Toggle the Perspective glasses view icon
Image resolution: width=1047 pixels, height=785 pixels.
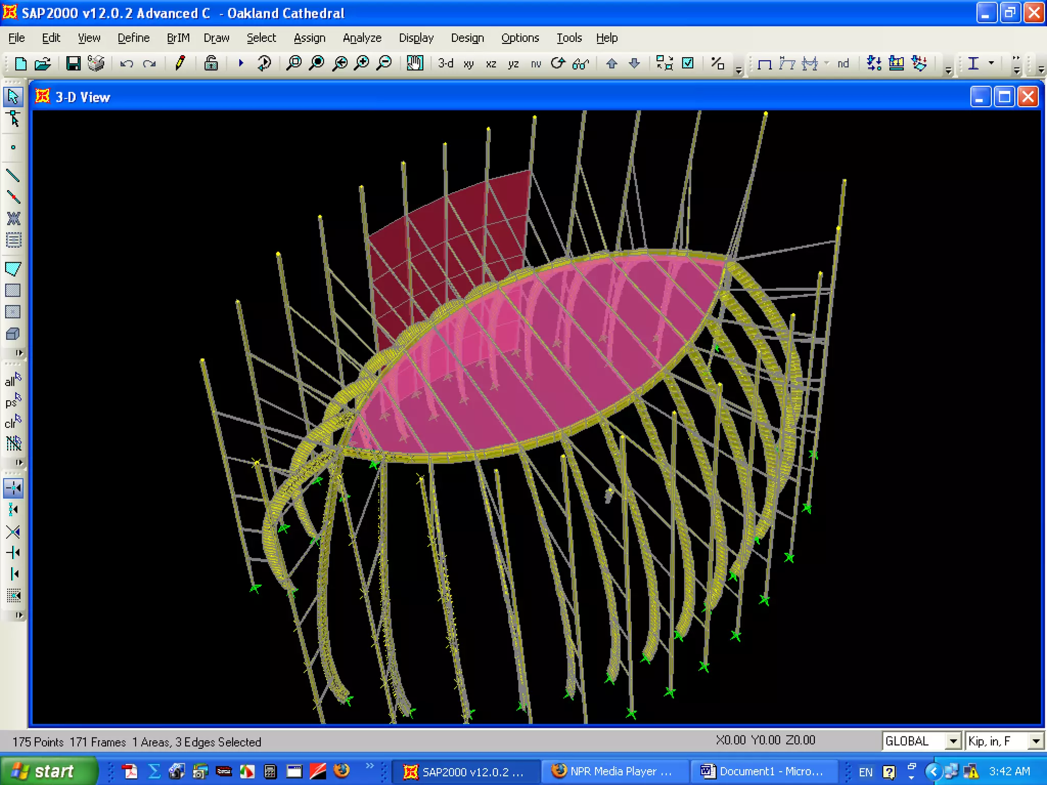(581, 63)
